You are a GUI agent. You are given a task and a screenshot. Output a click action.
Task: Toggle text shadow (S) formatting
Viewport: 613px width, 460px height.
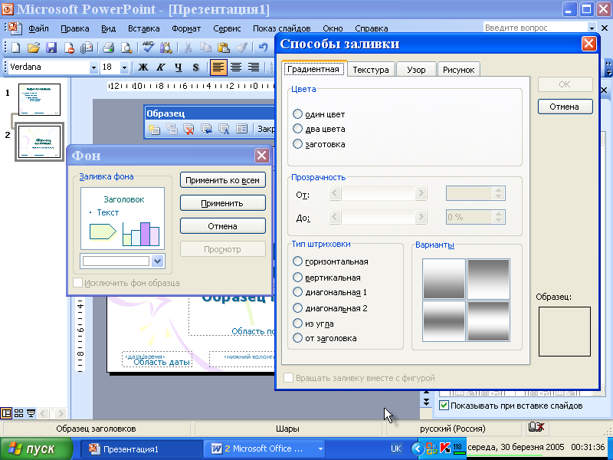coord(196,67)
